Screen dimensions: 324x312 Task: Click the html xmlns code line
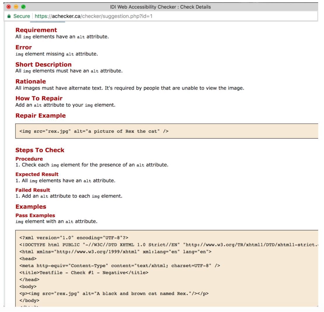point(115,252)
